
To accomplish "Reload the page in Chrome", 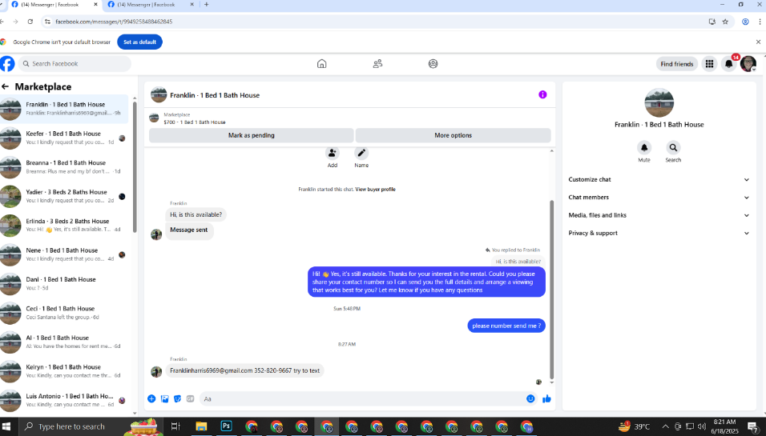I will 30,22.
